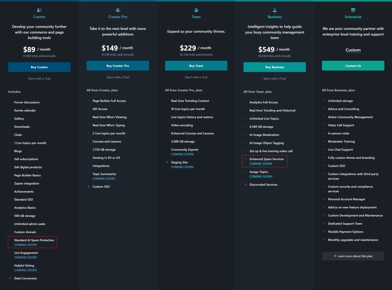Viewport: 392px width, 290px height.
Task: Click the Creator Pro plan group icon
Action: point(118,10)
